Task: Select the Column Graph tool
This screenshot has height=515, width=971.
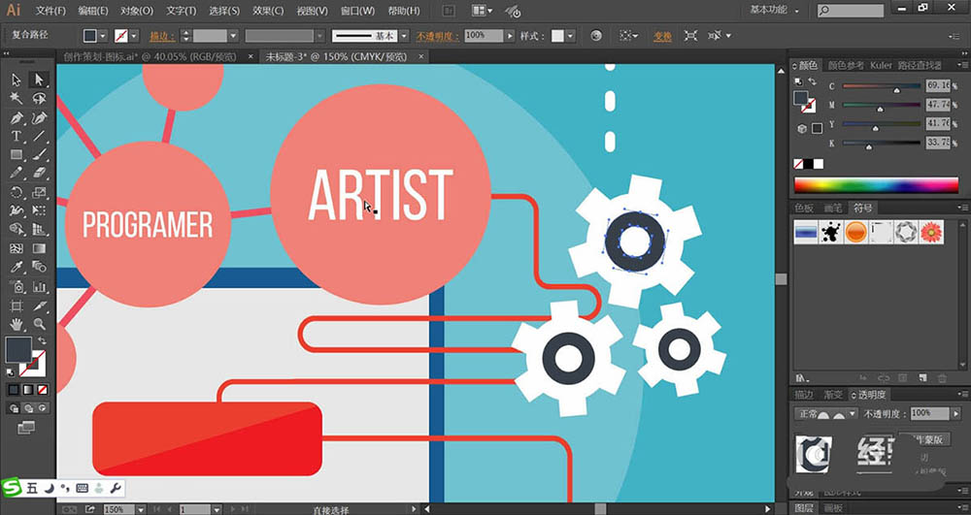Action: (39, 286)
